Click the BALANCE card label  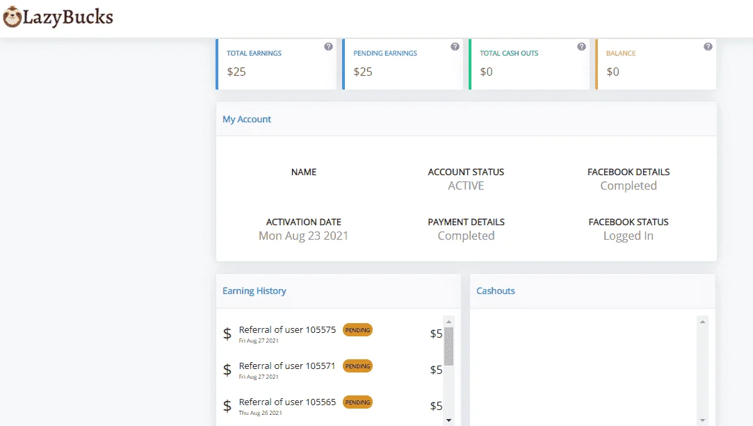621,54
